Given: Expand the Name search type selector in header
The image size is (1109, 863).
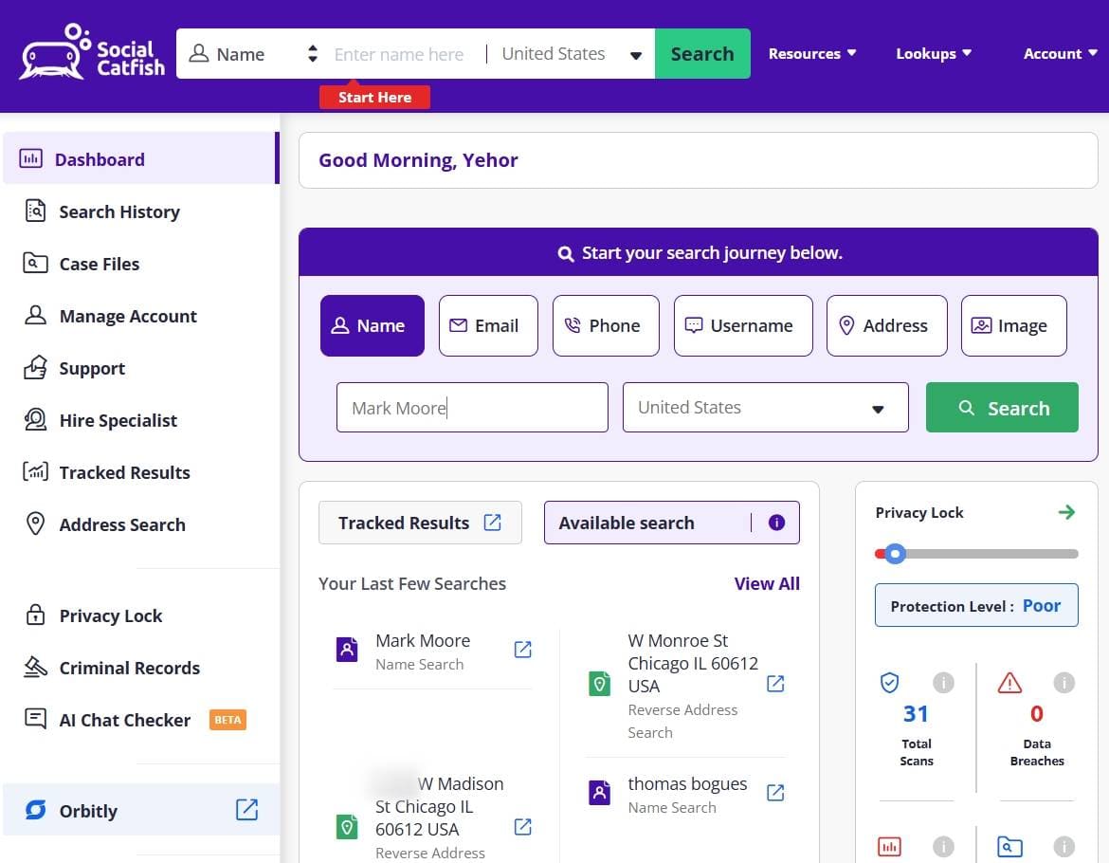Looking at the screenshot, I should point(253,54).
